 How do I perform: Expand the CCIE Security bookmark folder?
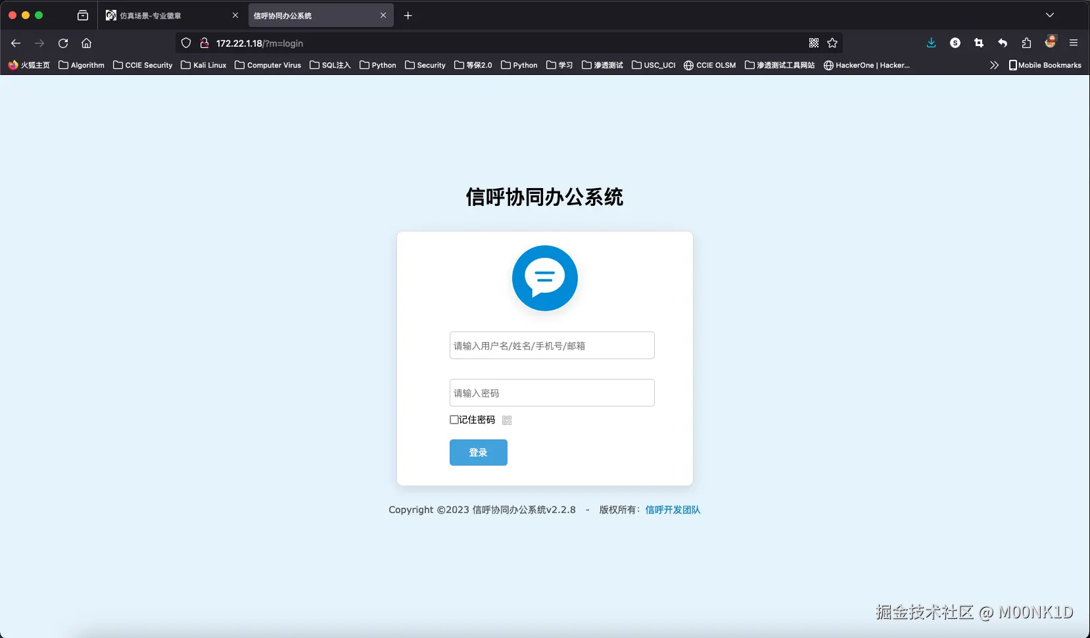[143, 65]
